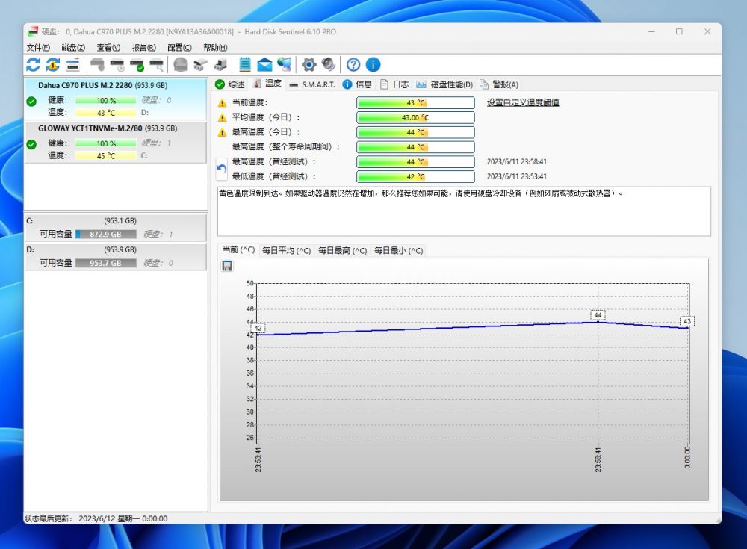Image resolution: width=747 pixels, height=549 pixels.
Task: Open the 报告(R) menu
Action: tap(144, 47)
